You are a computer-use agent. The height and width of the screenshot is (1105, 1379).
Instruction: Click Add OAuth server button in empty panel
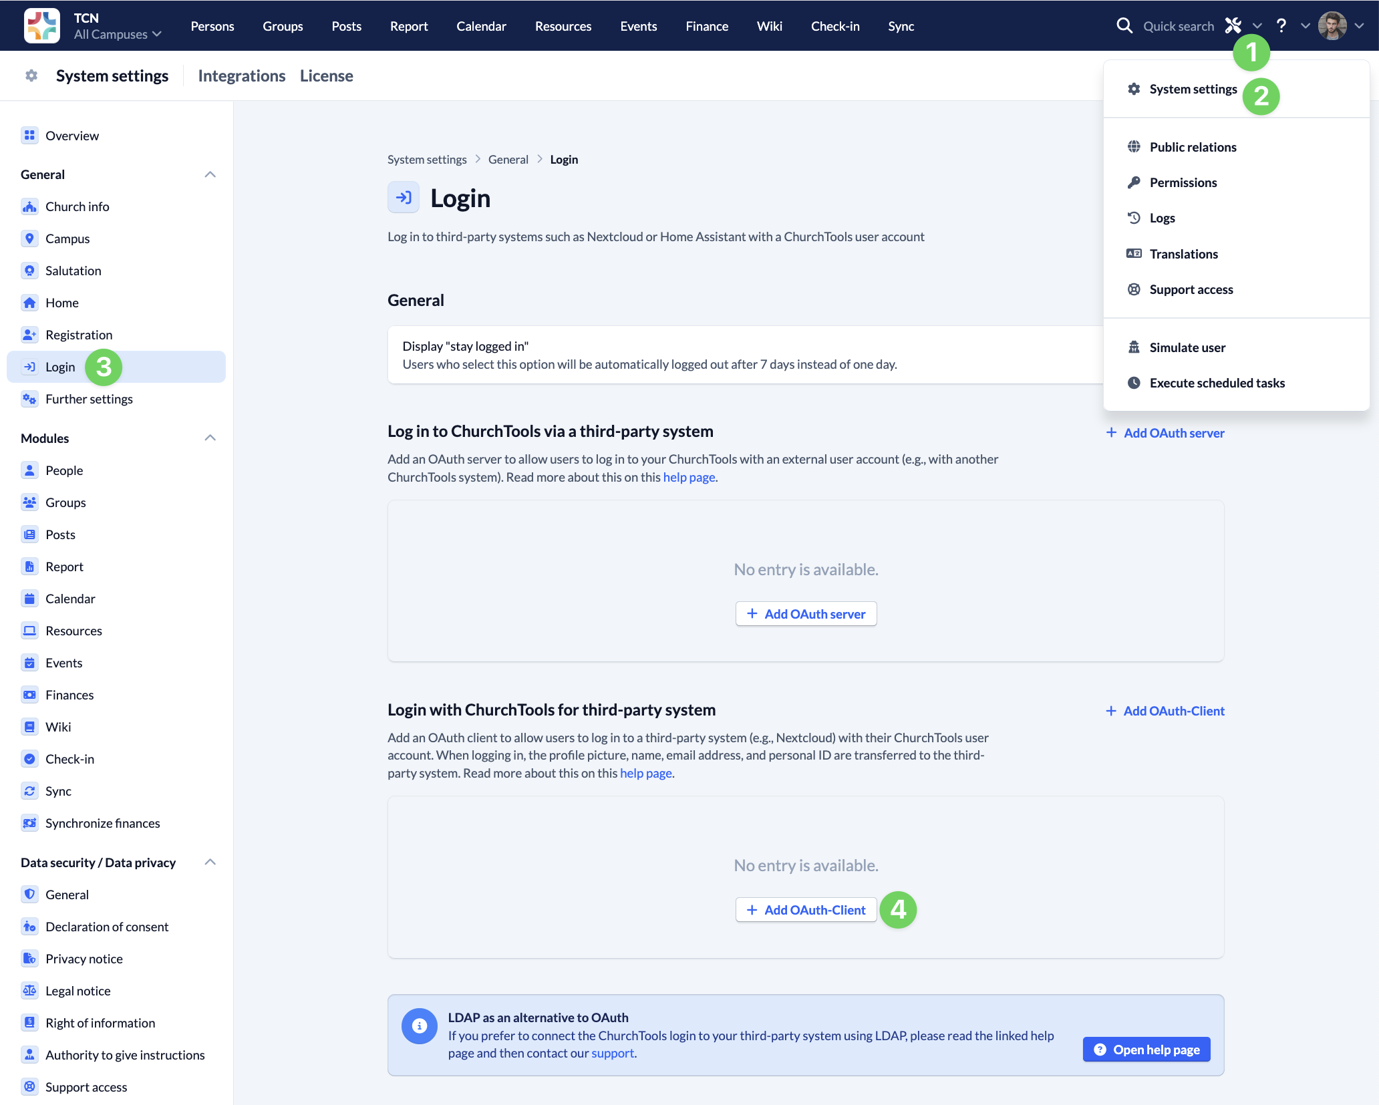click(x=806, y=614)
